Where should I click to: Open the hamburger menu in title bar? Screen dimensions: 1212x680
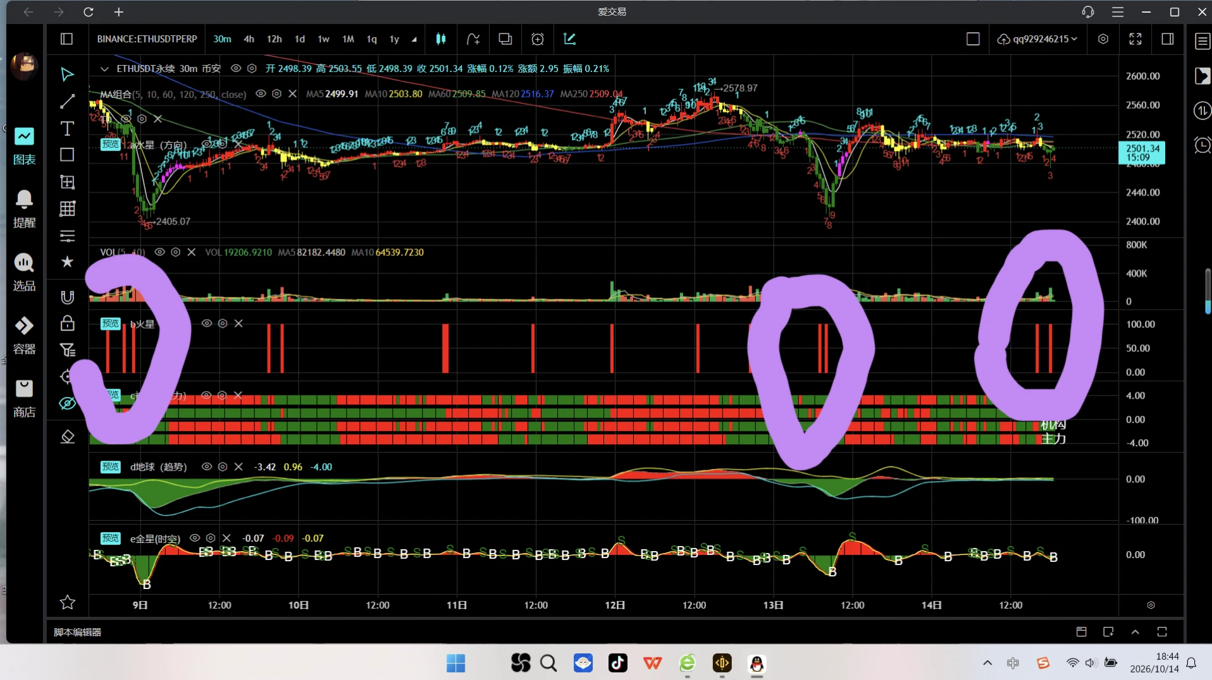pos(1118,12)
